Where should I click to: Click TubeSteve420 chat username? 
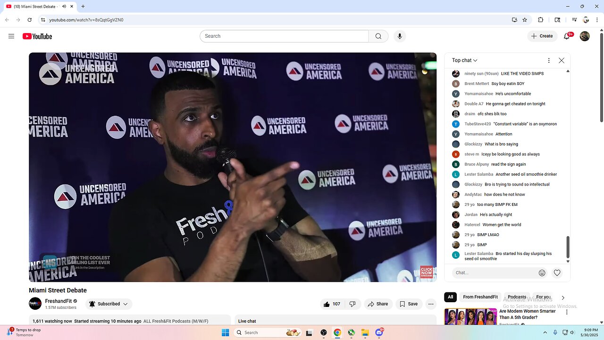pos(478,124)
